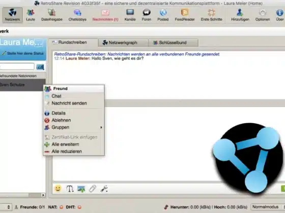Image resolution: width=285 pixels, height=213 pixels.
Task: Open the Chatlobbys toolbar icon
Action: 77,15
